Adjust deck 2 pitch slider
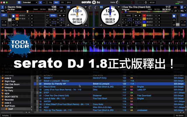 point(178,25)
